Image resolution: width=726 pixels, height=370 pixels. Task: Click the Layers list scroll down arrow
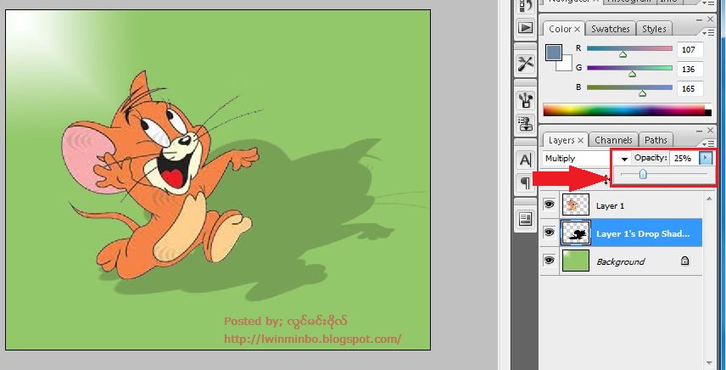(709, 363)
